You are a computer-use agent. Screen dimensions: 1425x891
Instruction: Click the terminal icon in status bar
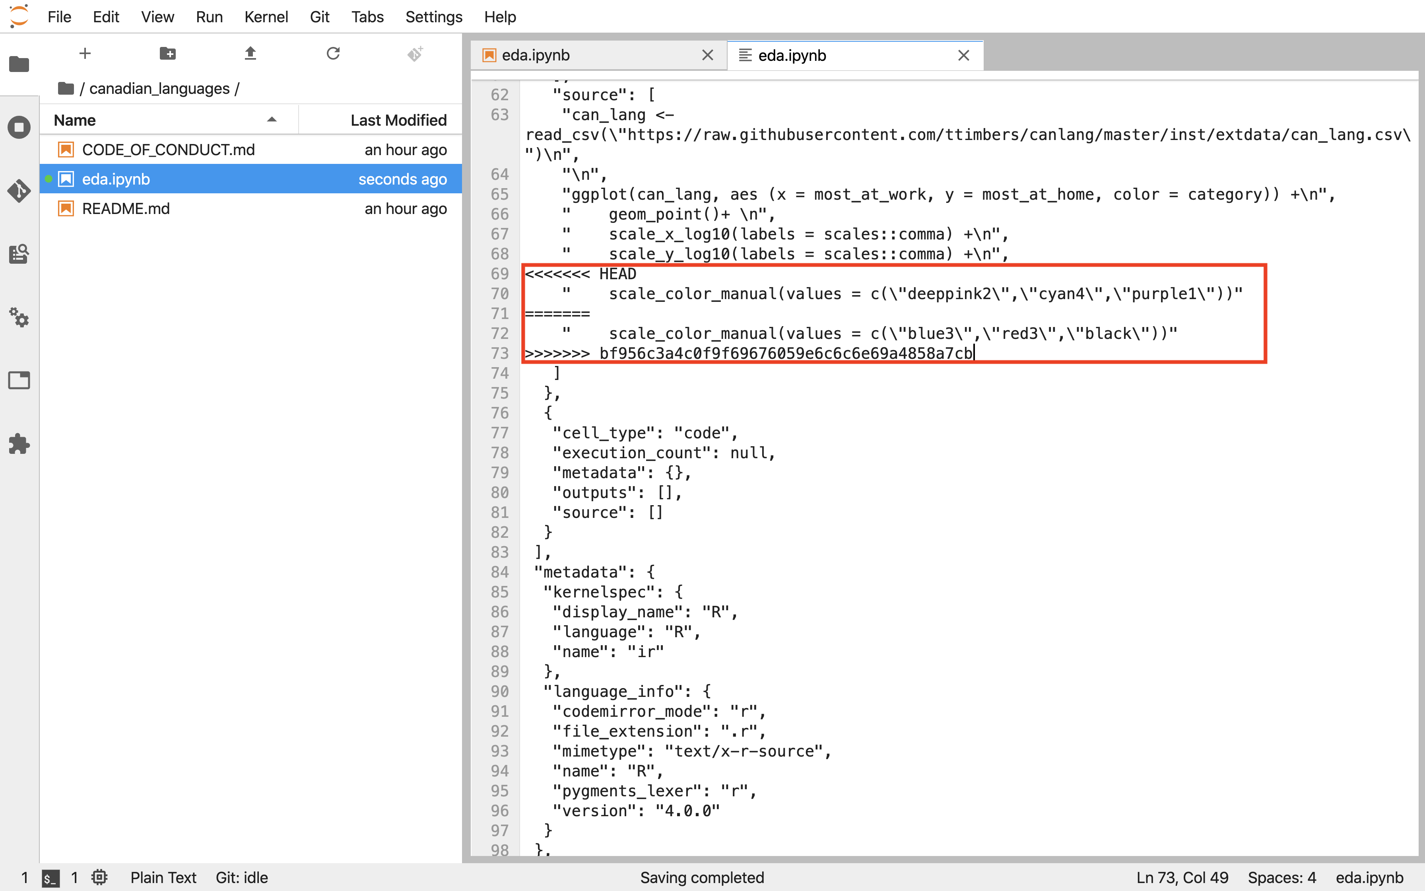click(x=50, y=878)
